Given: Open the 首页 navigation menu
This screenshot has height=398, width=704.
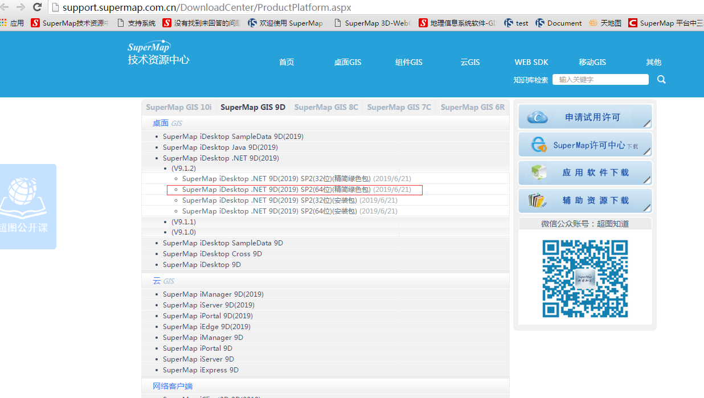Looking at the screenshot, I should pyautogui.click(x=286, y=62).
